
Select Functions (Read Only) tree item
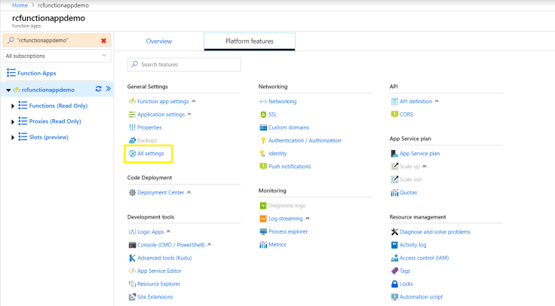[58, 106]
